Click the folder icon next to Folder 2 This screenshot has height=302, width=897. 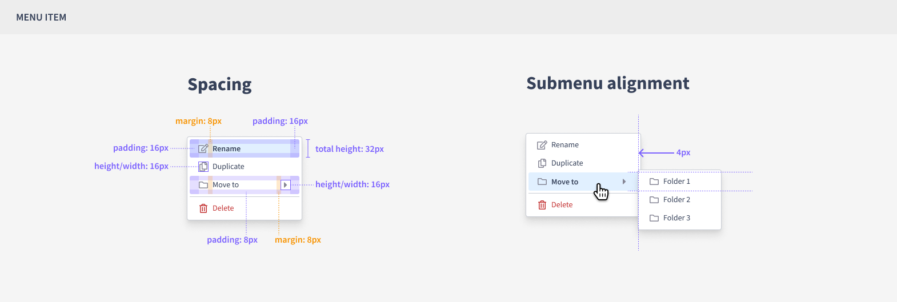pos(654,200)
